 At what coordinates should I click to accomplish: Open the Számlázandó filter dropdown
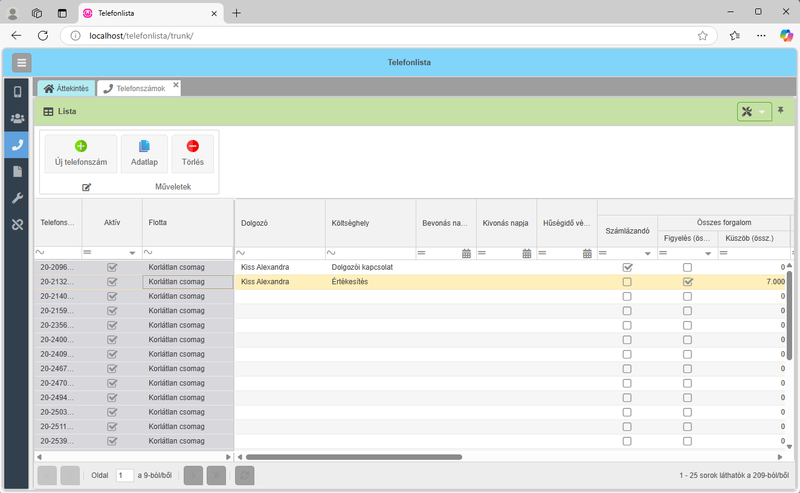[648, 253]
